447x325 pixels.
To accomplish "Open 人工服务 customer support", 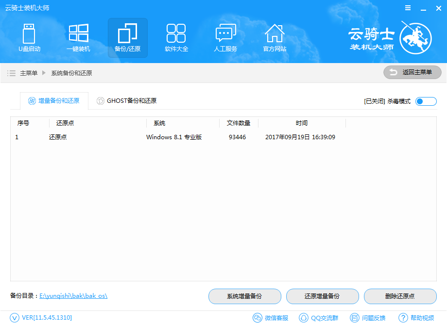I will coord(225,37).
